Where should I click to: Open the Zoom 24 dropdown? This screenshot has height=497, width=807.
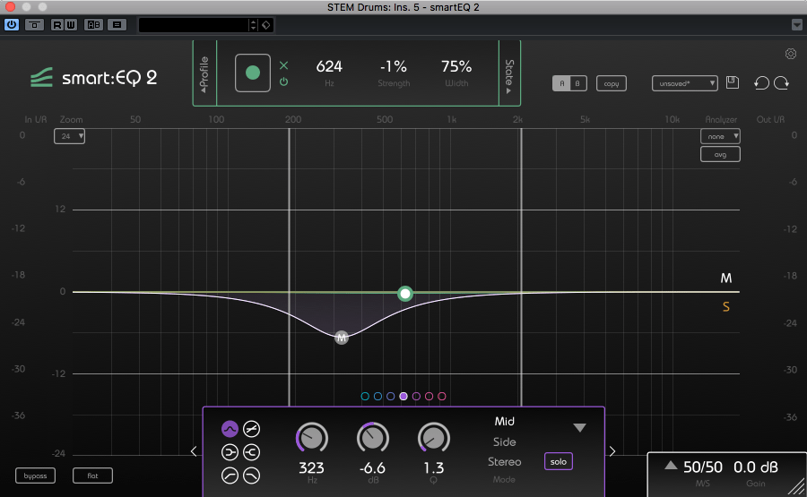69,136
